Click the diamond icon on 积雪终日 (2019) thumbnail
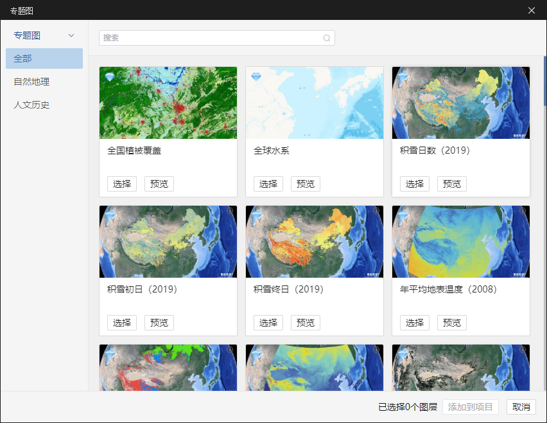Screen dimensions: 547x423 click(254, 215)
